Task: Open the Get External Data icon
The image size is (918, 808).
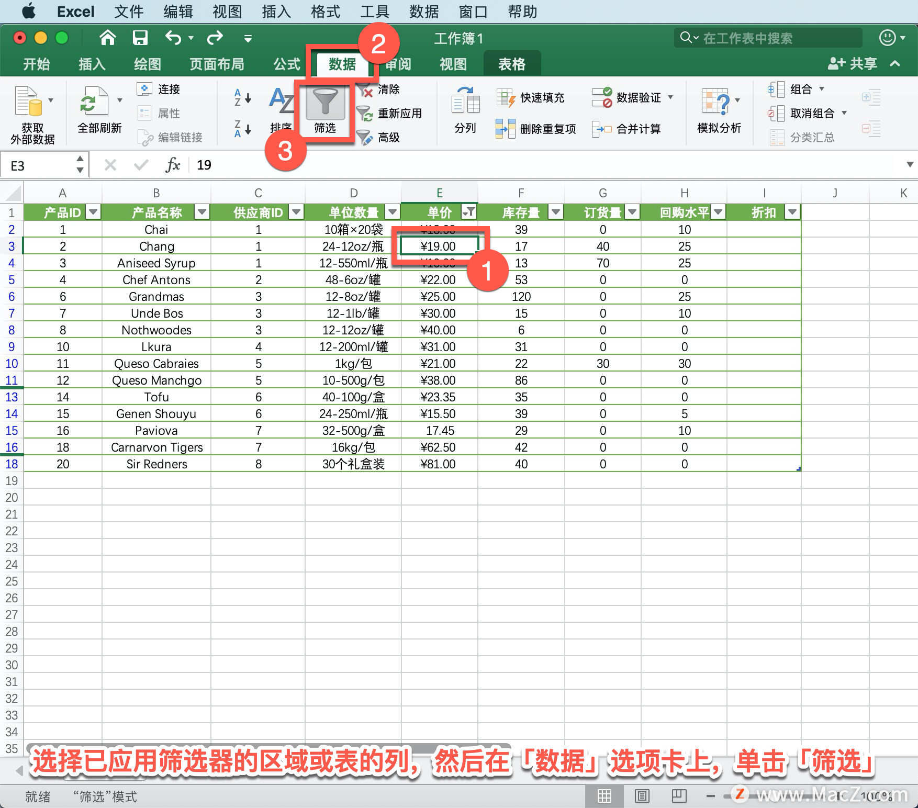Action: point(28,100)
